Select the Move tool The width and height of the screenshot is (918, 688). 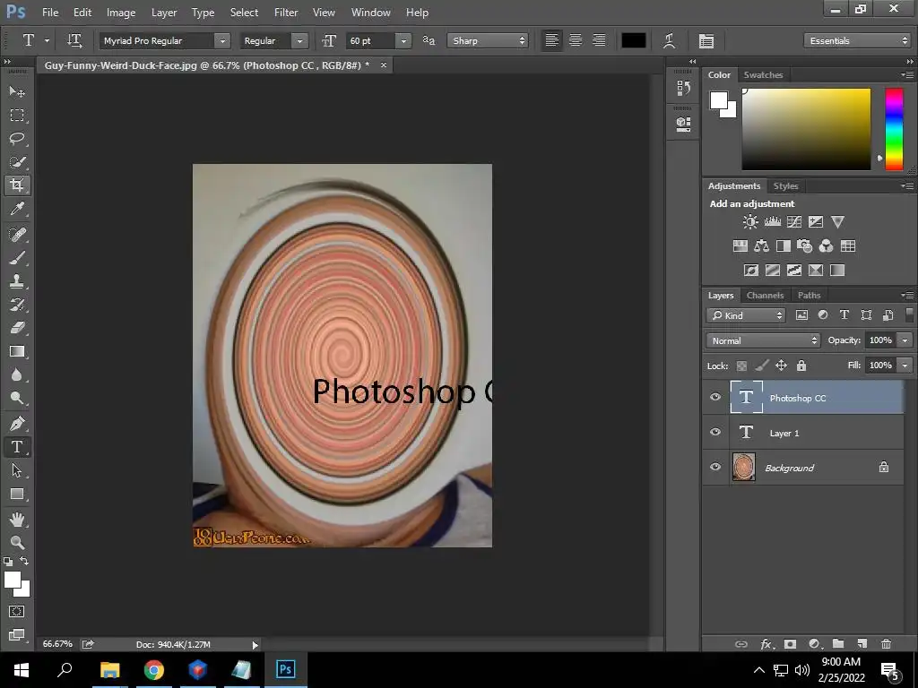coord(17,92)
